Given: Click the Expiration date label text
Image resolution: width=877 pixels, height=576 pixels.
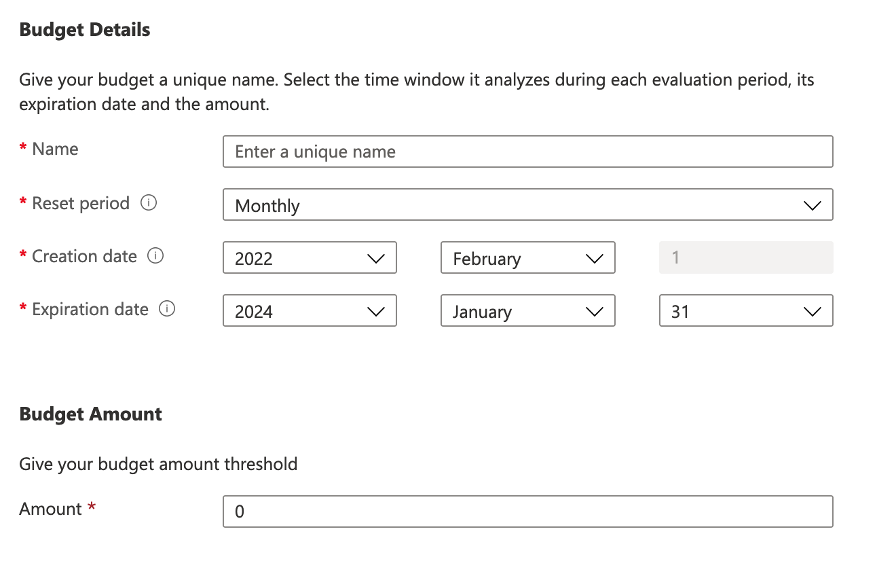Looking at the screenshot, I should click(90, 309).
